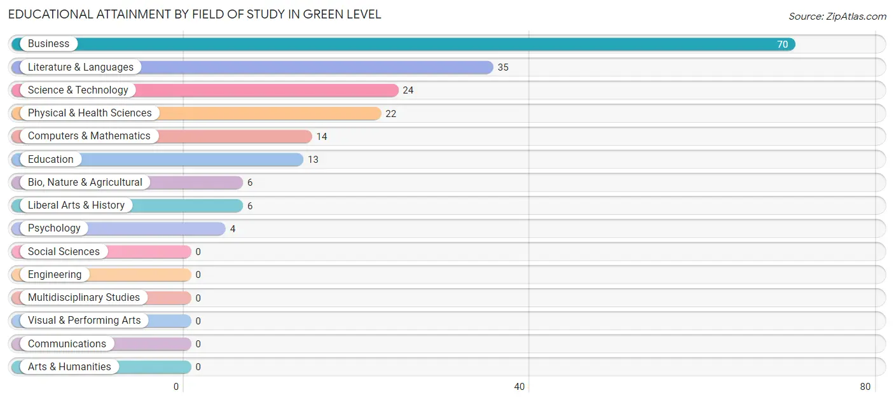The image size is (894, 402).
Task: Pick the pink Science & Technology bar
Action: point(267,90)
